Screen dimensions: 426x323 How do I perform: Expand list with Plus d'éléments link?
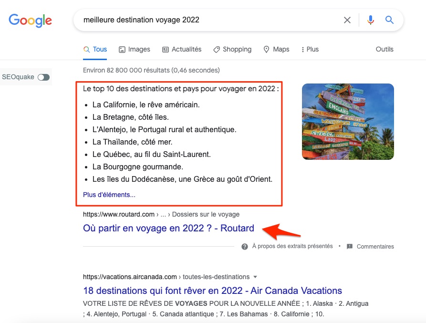[x=109, y=195]
